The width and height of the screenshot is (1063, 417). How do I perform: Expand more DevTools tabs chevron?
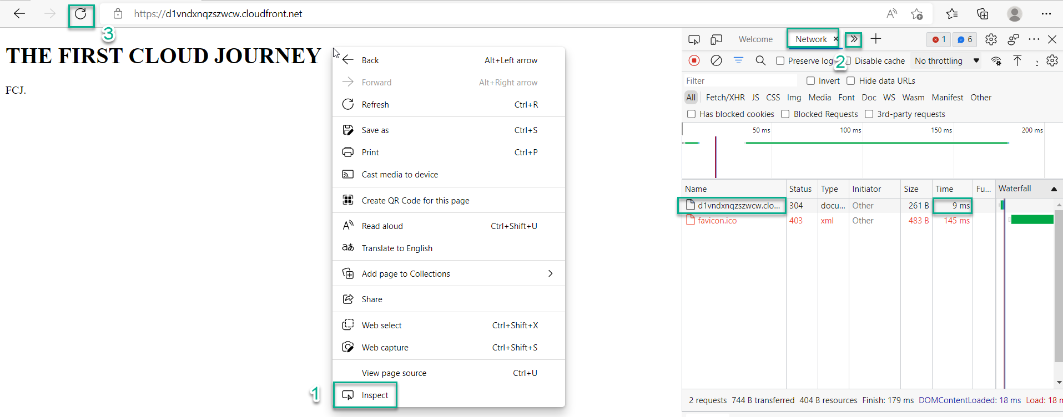tap(854, 39)
